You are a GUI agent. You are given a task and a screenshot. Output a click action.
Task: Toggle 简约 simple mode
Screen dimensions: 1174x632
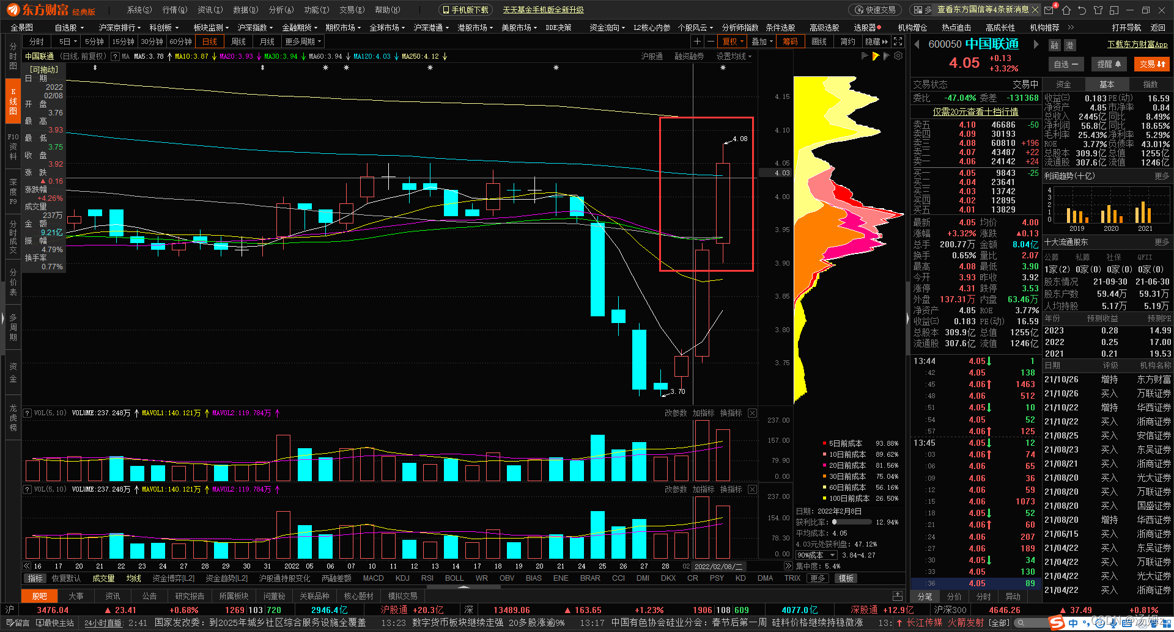tap(847, 42)
